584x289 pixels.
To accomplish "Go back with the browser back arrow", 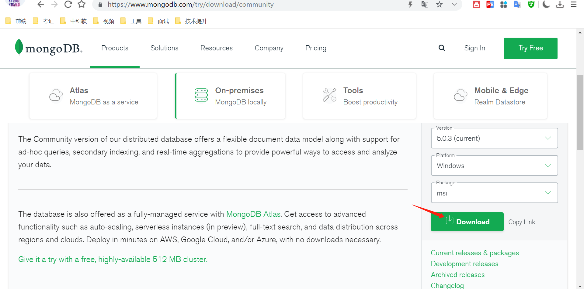I will coord(41,4).
